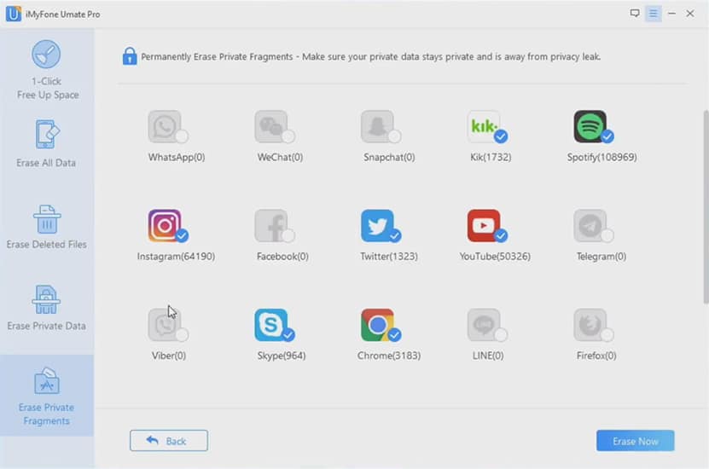
Task: Click the Twitter(1323) label
Action: tap(389, 257)
